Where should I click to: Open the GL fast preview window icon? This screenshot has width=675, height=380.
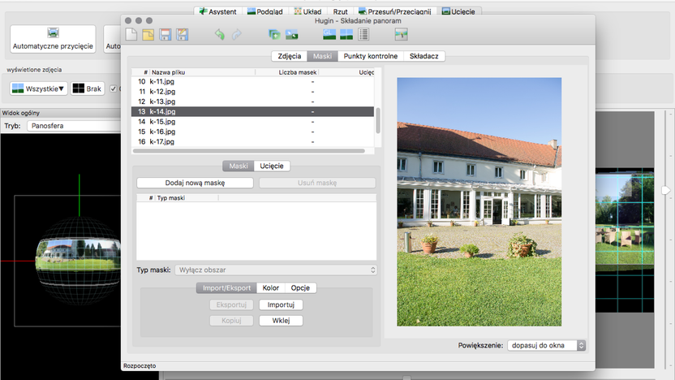point(329,34)
